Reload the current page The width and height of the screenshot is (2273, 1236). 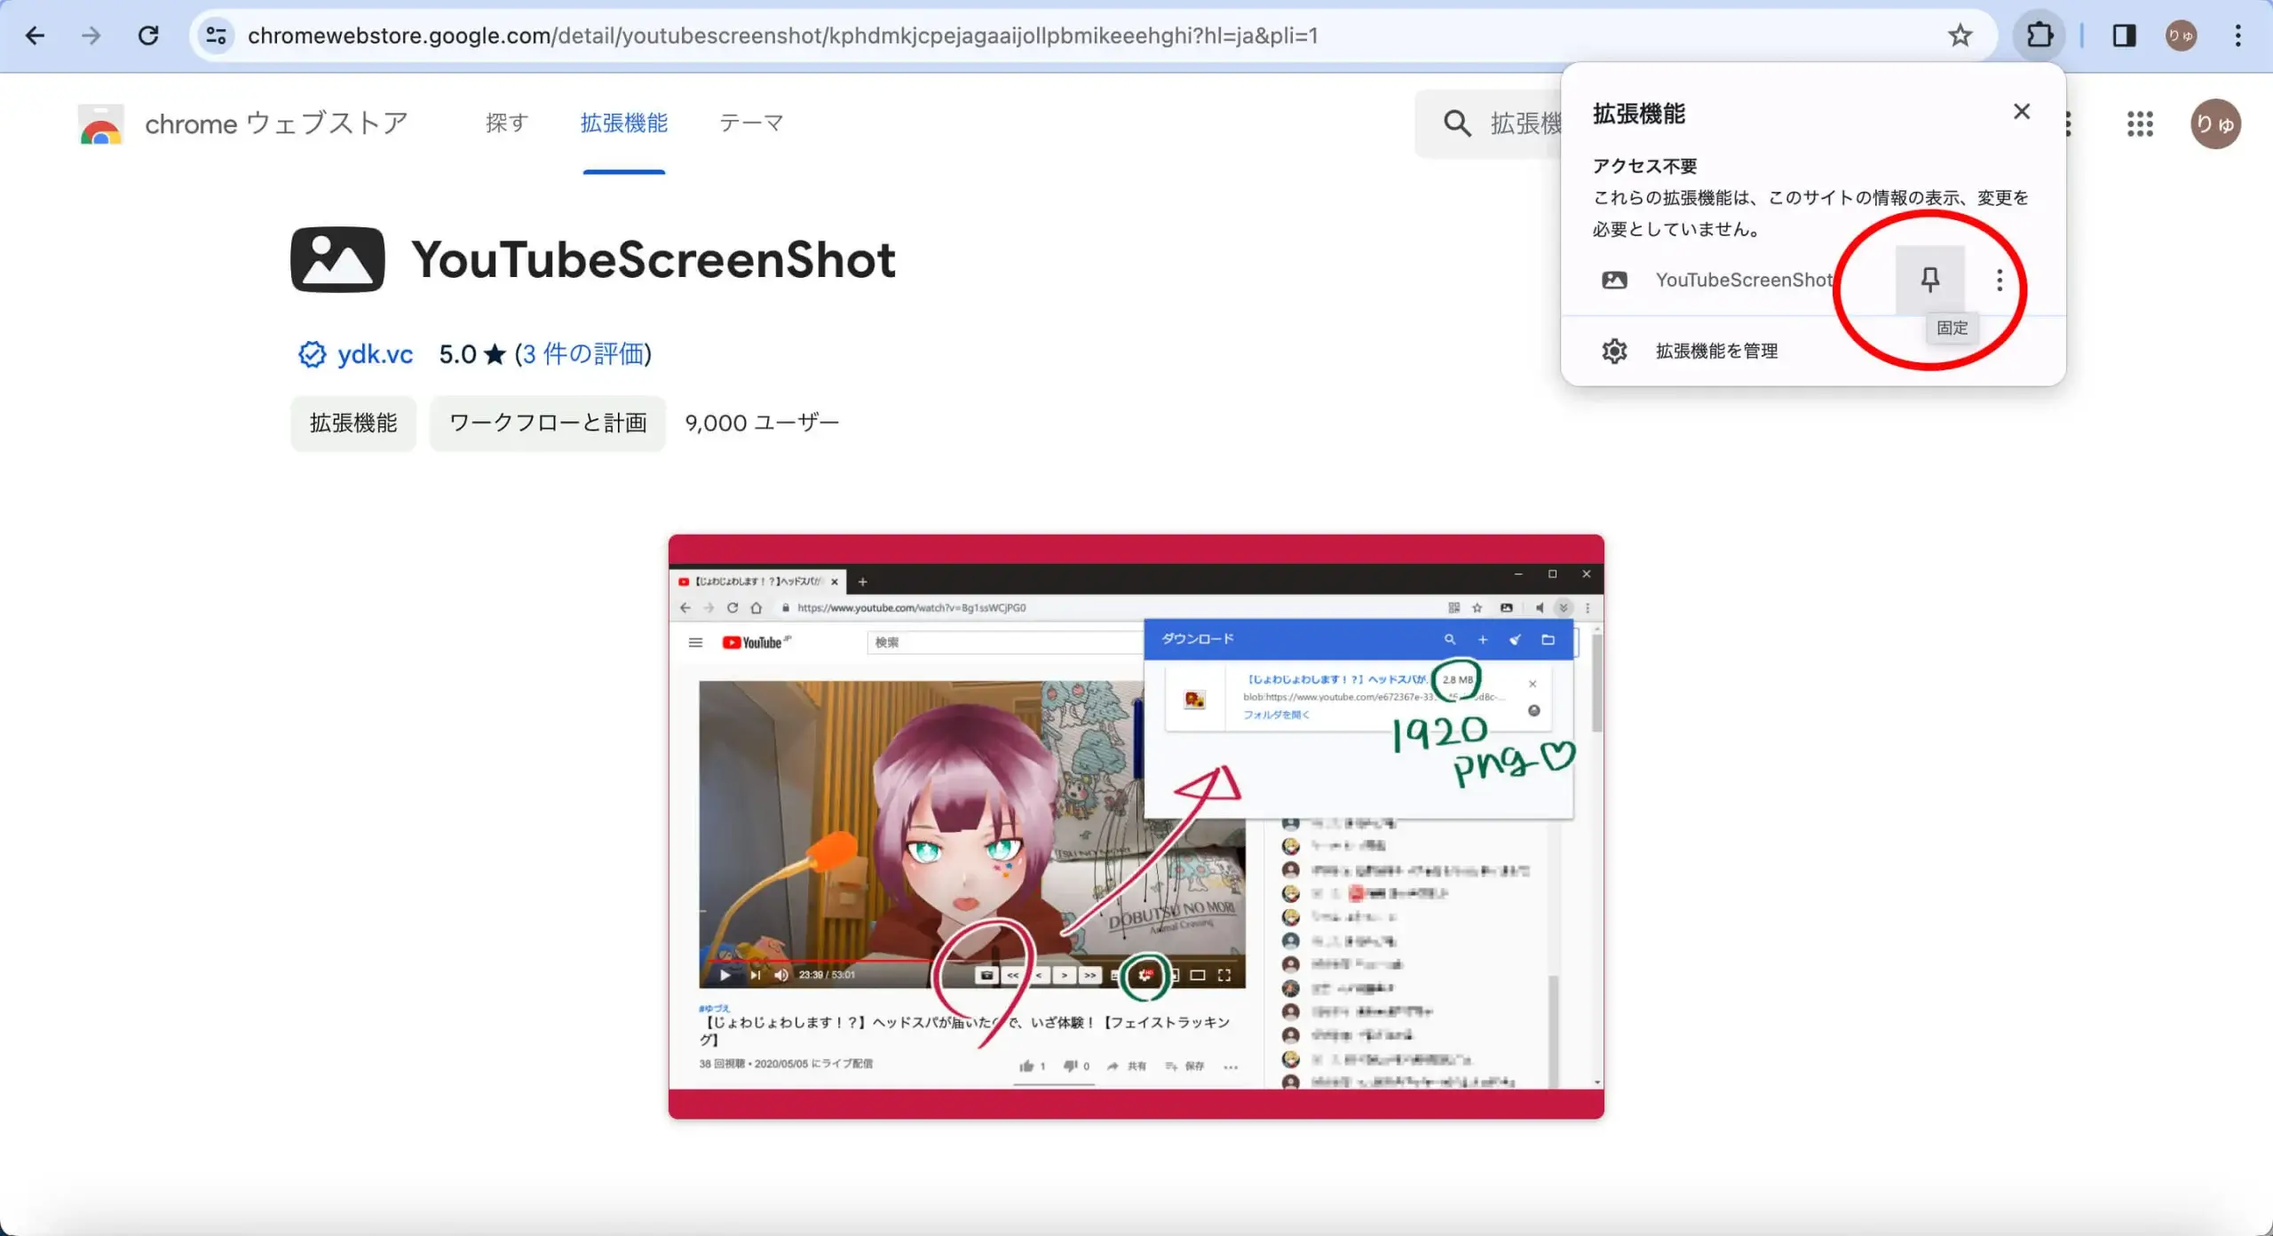pyautogui.click(x=148, y=36)
